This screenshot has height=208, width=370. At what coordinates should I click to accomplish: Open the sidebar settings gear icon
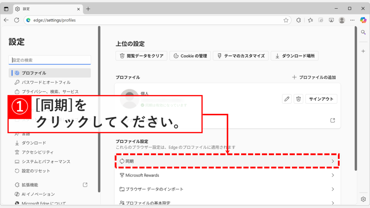(363, 199)
